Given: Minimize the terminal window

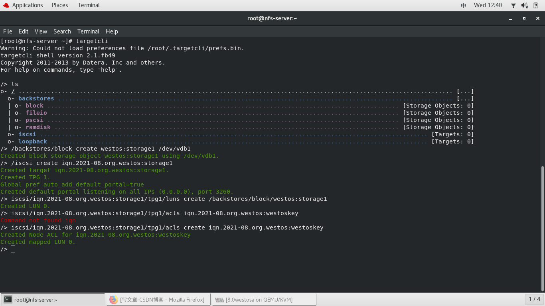Looking at the screenshot, I should coord(511,18).
